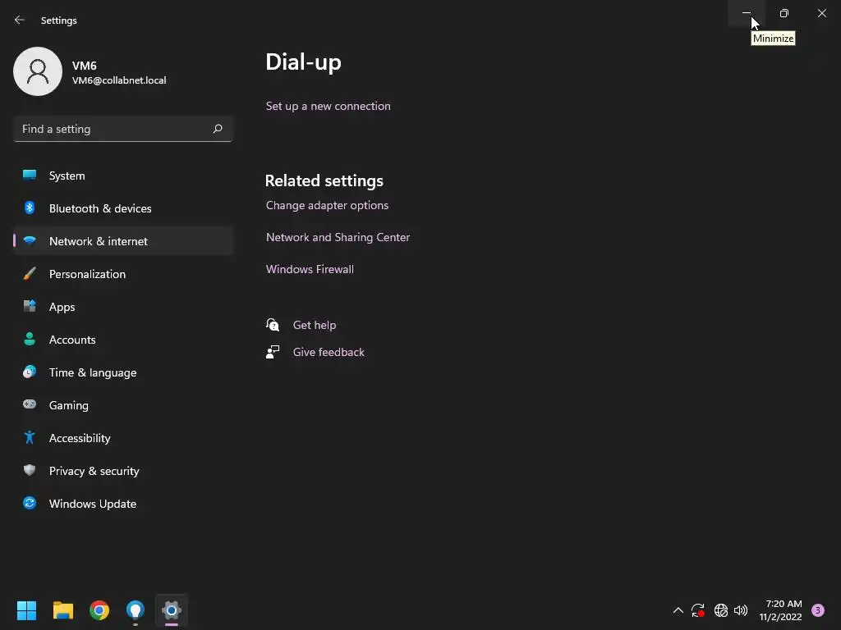Open Time & language settings
This screenshot has height=630, width=841.
point(123,372)
